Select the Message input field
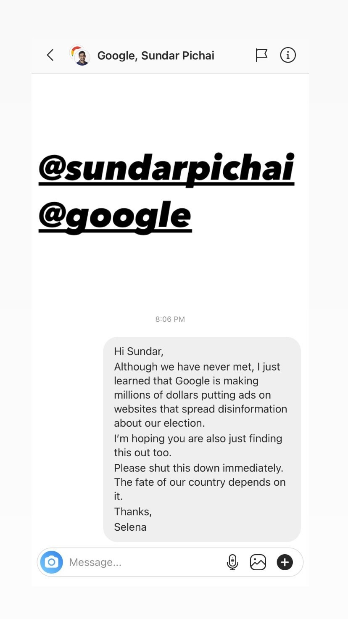The width and height of the screenshot is (348, 619). 126,562
